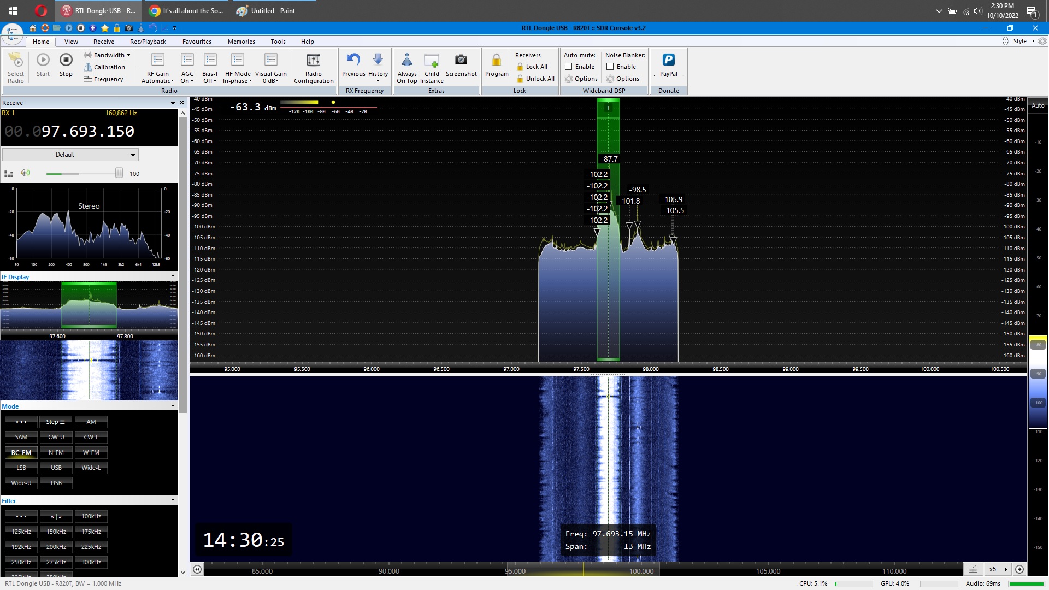Open the Favourites ribbon tab
The height and width of the screenshot is (590, 1049).
coord(197,42)
